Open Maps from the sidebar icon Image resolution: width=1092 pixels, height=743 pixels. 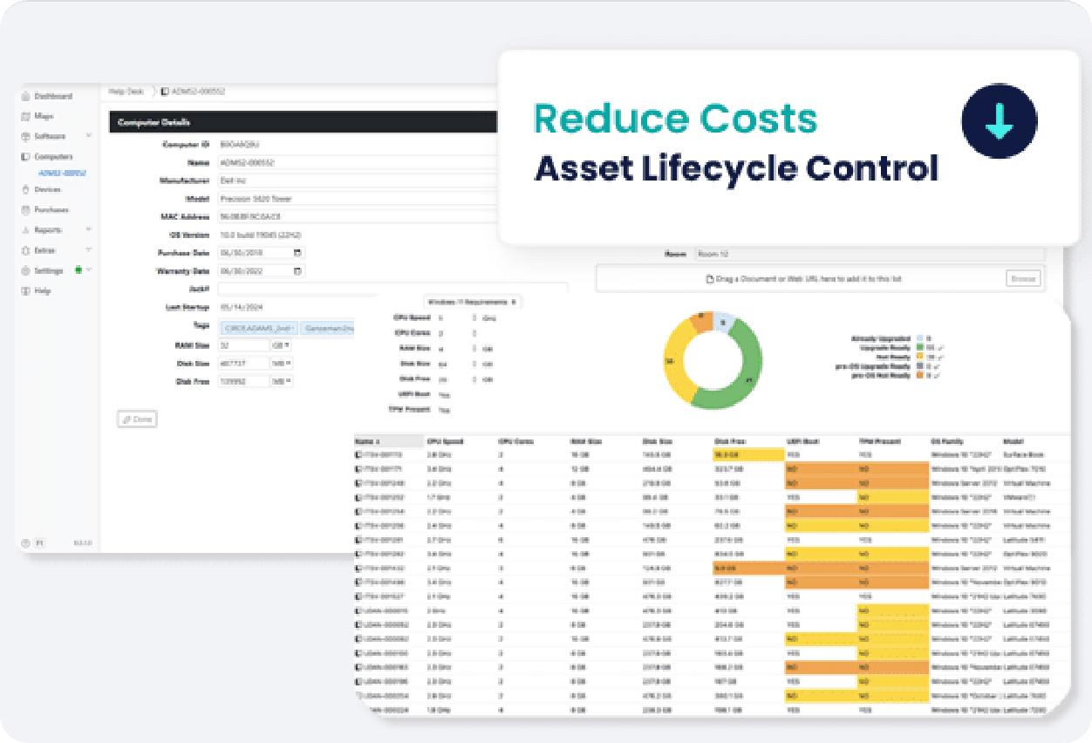point(25,116)
